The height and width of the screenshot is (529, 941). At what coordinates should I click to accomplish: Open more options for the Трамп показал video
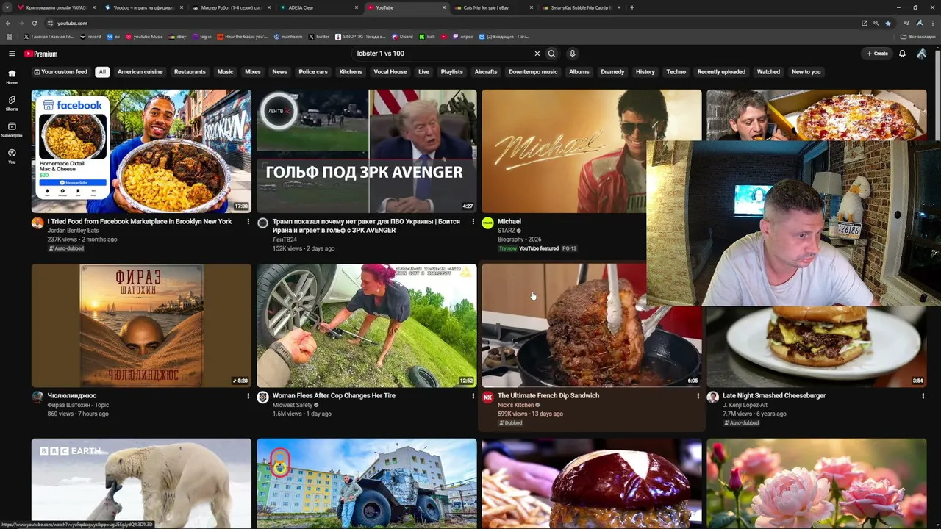473,222
